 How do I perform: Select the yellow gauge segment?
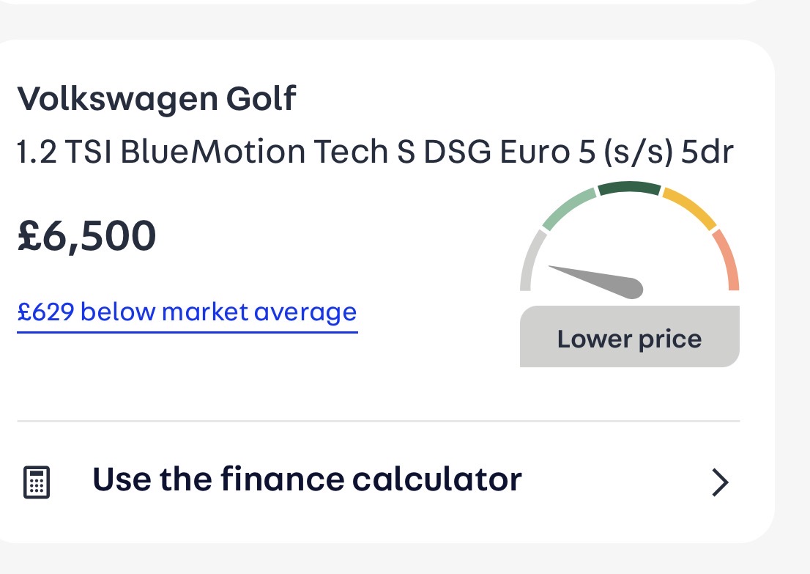coord(689,207)
